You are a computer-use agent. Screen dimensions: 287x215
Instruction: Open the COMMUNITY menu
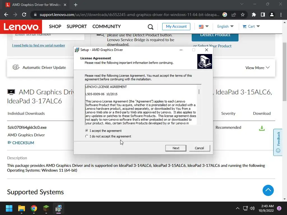coord(107,27)
